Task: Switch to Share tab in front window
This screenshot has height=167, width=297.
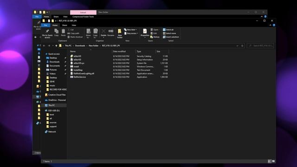Action: click(65, 25)
